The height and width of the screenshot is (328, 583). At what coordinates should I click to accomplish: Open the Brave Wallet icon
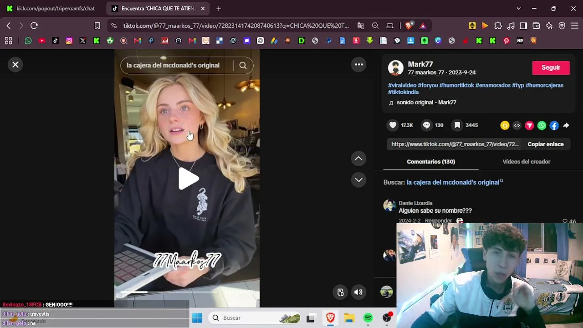(x=536, y=26)
